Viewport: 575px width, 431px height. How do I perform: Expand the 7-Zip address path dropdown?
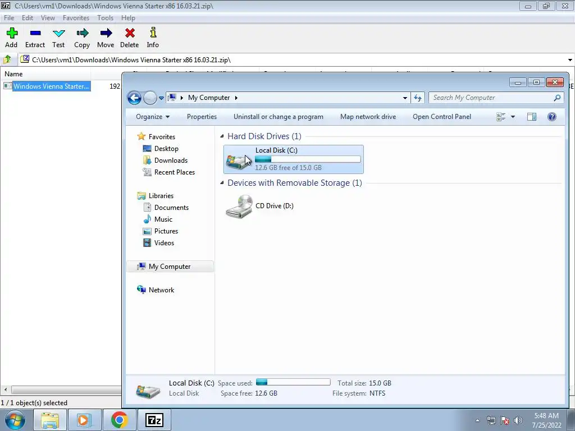(570, 59)
